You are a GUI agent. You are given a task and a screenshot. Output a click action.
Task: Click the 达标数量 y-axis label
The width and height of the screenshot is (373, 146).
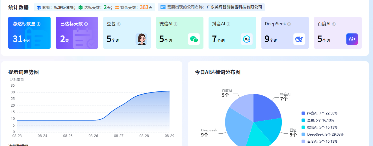[17, 80]
